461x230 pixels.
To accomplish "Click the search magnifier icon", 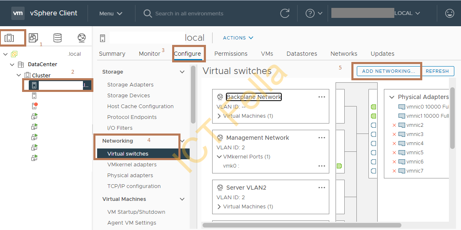I will pyautogui.click(x=148, y=13).
